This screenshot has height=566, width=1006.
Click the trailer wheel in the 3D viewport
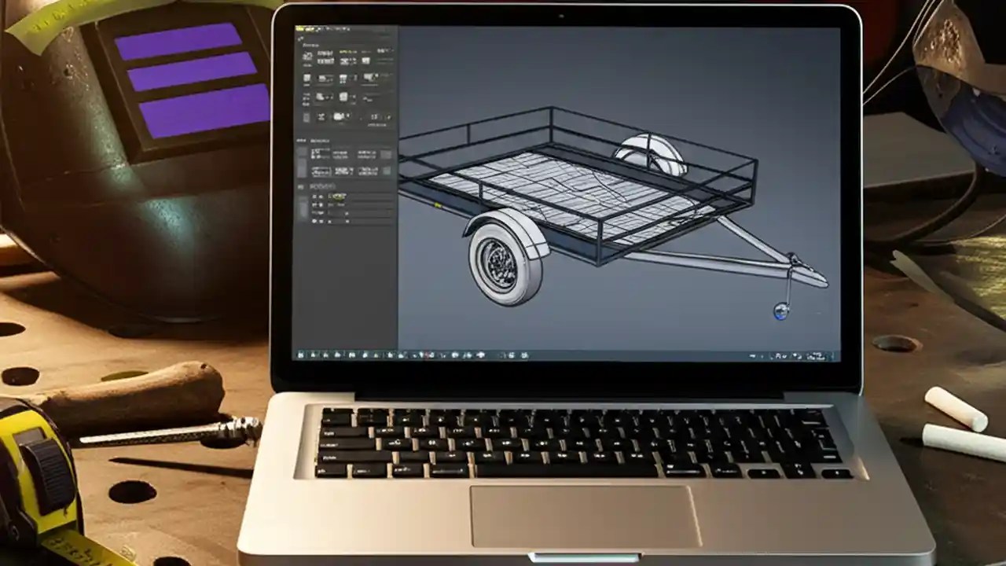(499, 263)
